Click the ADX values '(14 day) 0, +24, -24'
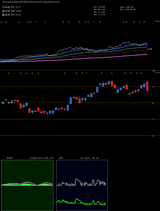160x211 pixels. 89,158
